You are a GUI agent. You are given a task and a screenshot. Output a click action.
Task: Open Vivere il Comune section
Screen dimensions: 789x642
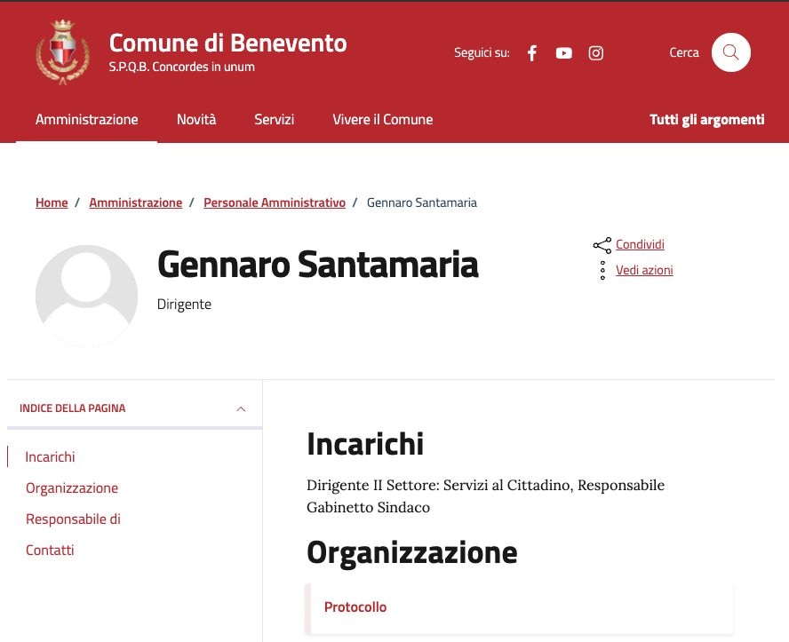tap(382, 120)
